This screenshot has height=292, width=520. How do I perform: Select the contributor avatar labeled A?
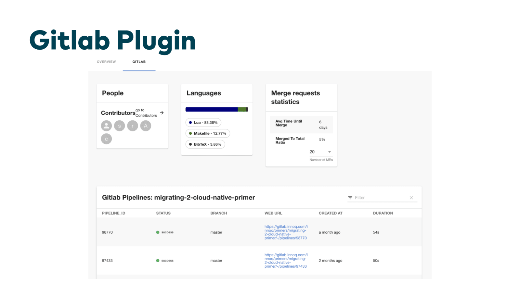(x=146, y=126)
